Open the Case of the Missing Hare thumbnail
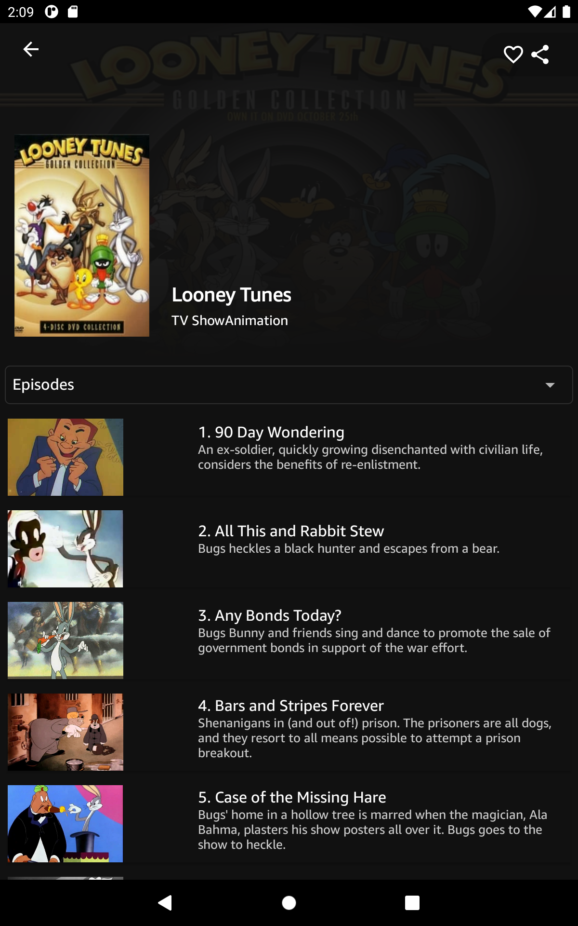 (66, 824)
